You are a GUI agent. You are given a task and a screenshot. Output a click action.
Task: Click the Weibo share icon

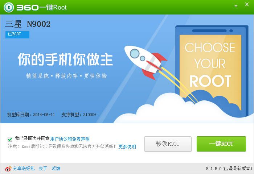[x=8, y=169]
